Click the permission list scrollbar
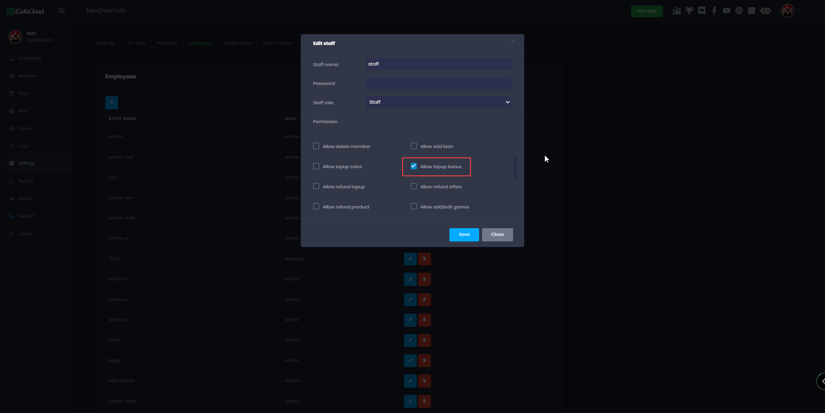The width and height of the screenshot is (825, 413). coord(515,167)
